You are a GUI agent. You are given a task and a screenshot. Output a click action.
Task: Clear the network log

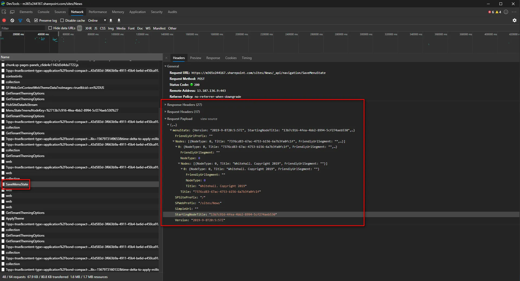click(x=12, y=20)
